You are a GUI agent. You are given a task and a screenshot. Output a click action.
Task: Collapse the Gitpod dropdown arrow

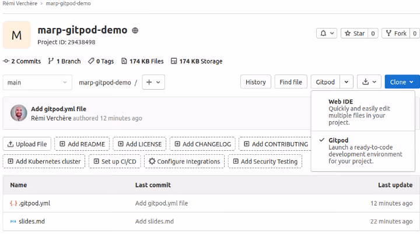(x=347, y=82)
